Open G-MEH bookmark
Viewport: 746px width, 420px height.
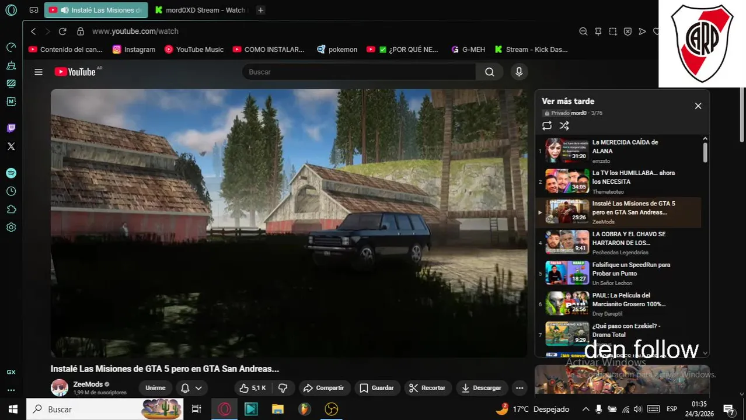point(468,50)
